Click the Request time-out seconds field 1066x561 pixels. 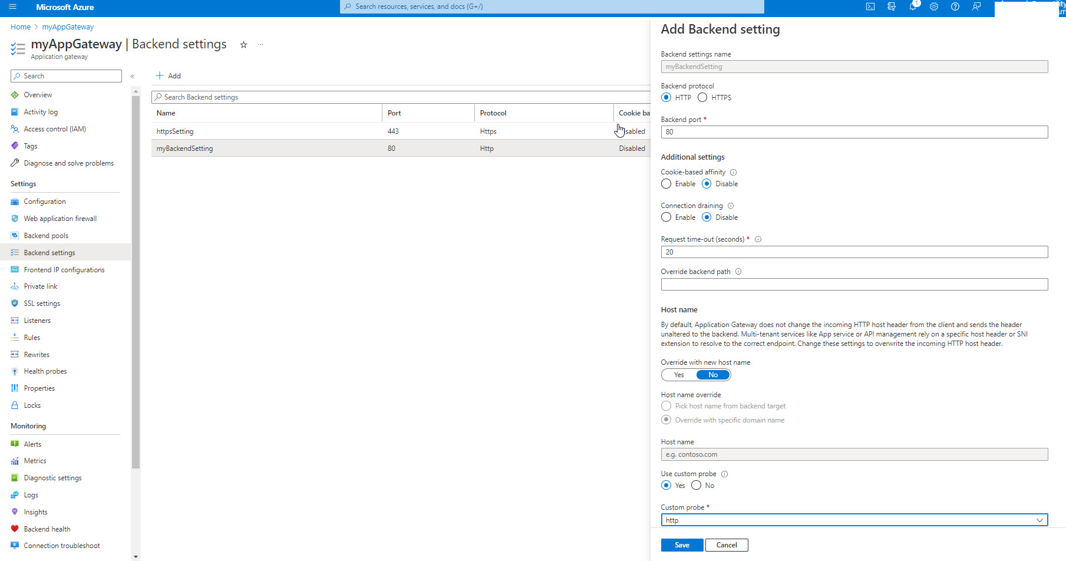(x=854, y=252)
